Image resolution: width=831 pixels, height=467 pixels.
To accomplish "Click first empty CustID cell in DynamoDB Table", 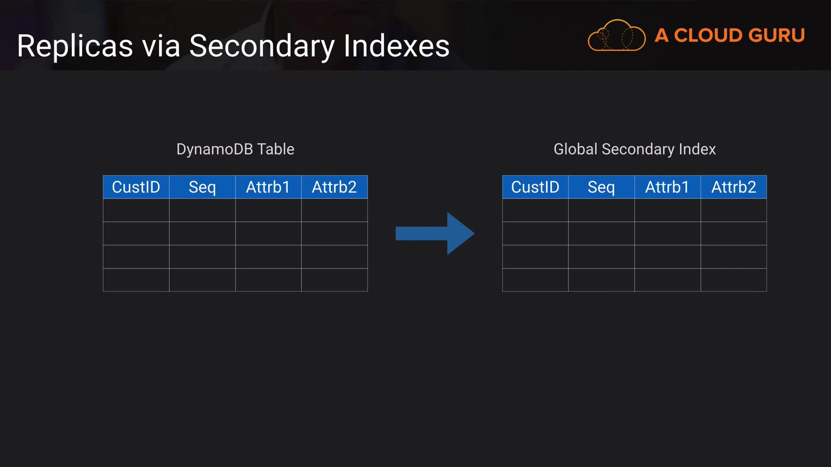I will (136, 211).
